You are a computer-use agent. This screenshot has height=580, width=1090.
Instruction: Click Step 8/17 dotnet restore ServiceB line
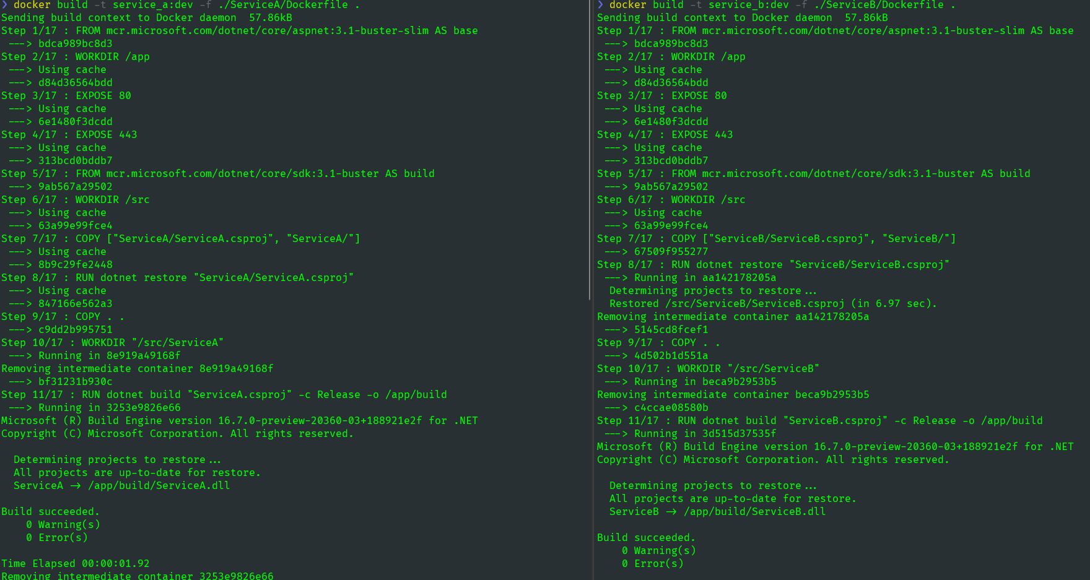click(774, 265)
